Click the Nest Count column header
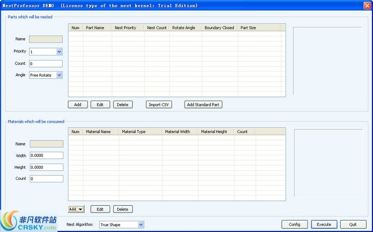 tap(157, 28)
